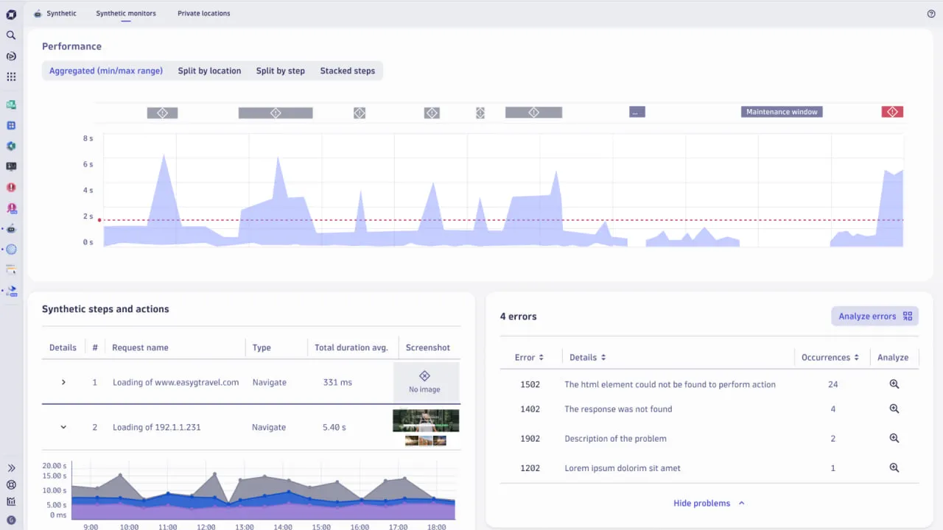Image resolution: width=943 pixels, height=530 pixels.
Task: Click the Maintenance window marker
Action: click(782, 112)
